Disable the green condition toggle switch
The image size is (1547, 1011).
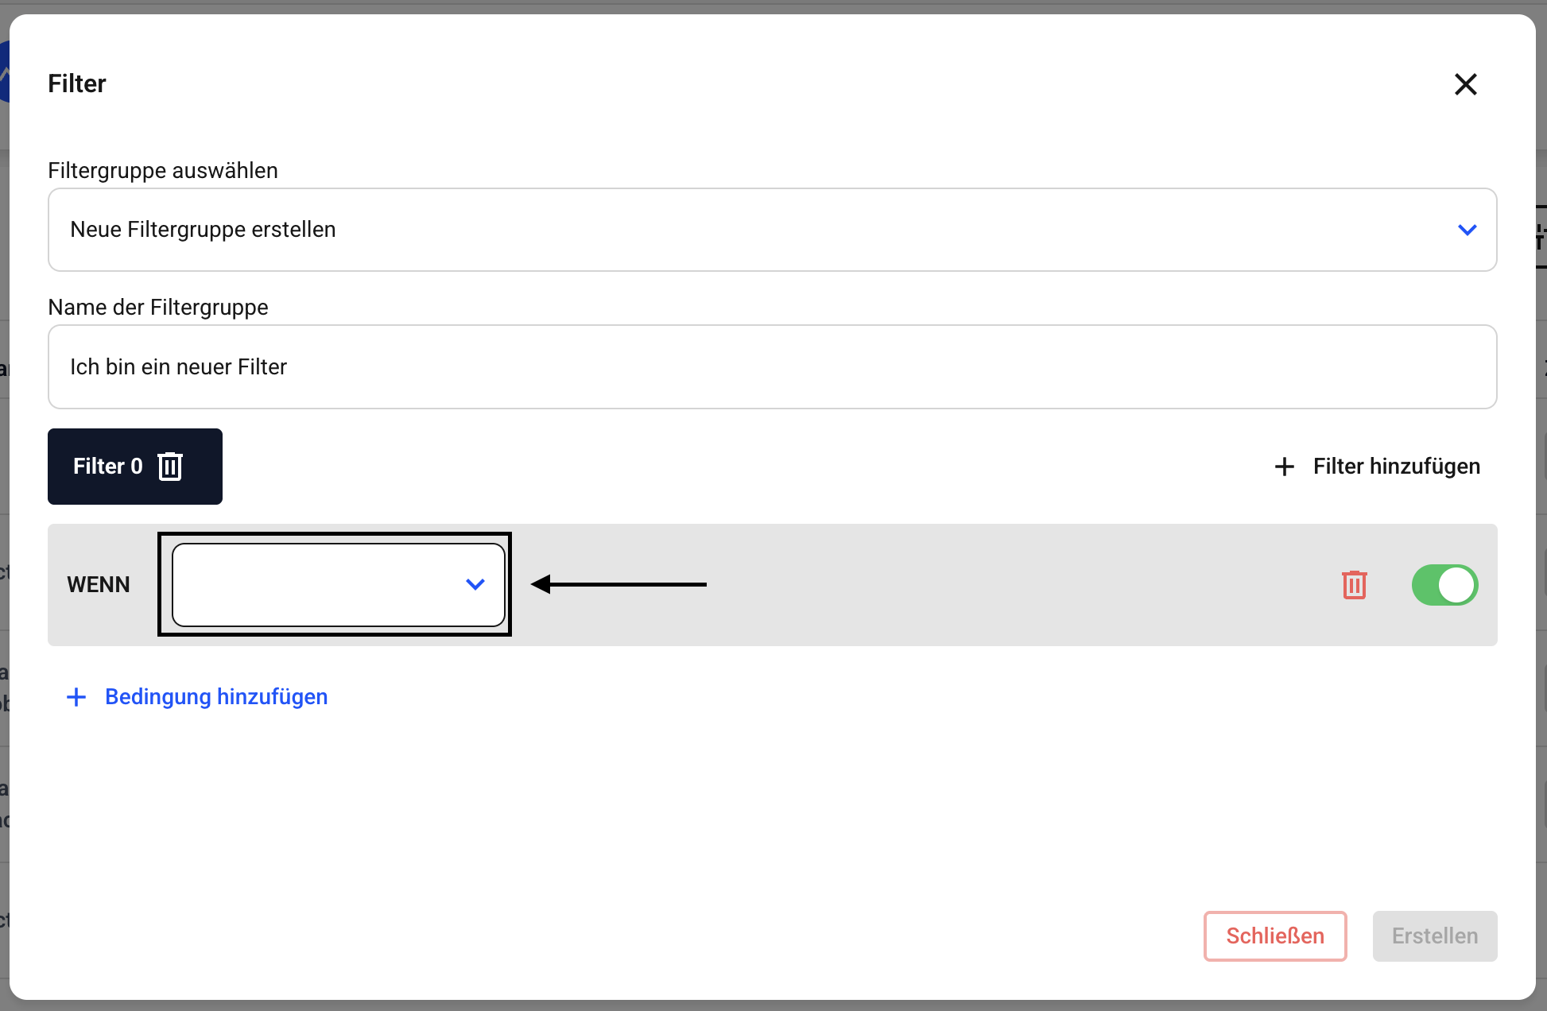click(1444, 585)
